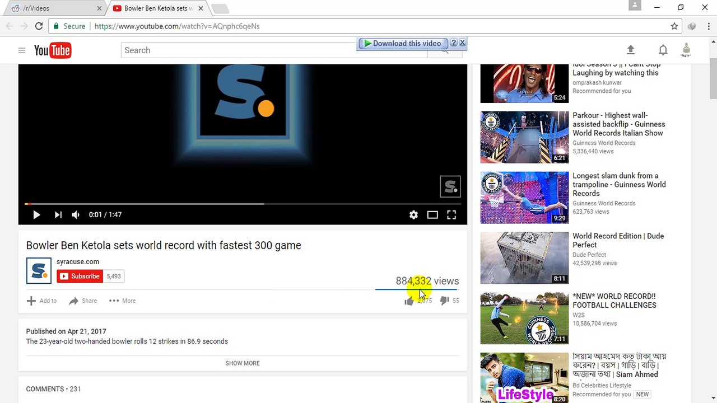Open the More actions menu

coord(122,301)
